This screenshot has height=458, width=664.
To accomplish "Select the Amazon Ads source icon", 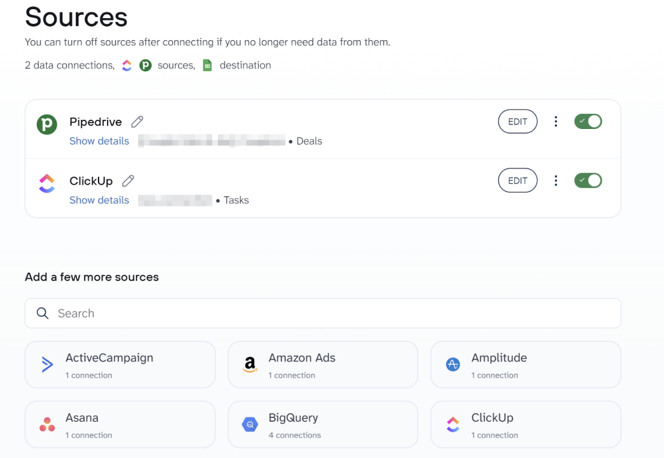I will tap(250, 364).
